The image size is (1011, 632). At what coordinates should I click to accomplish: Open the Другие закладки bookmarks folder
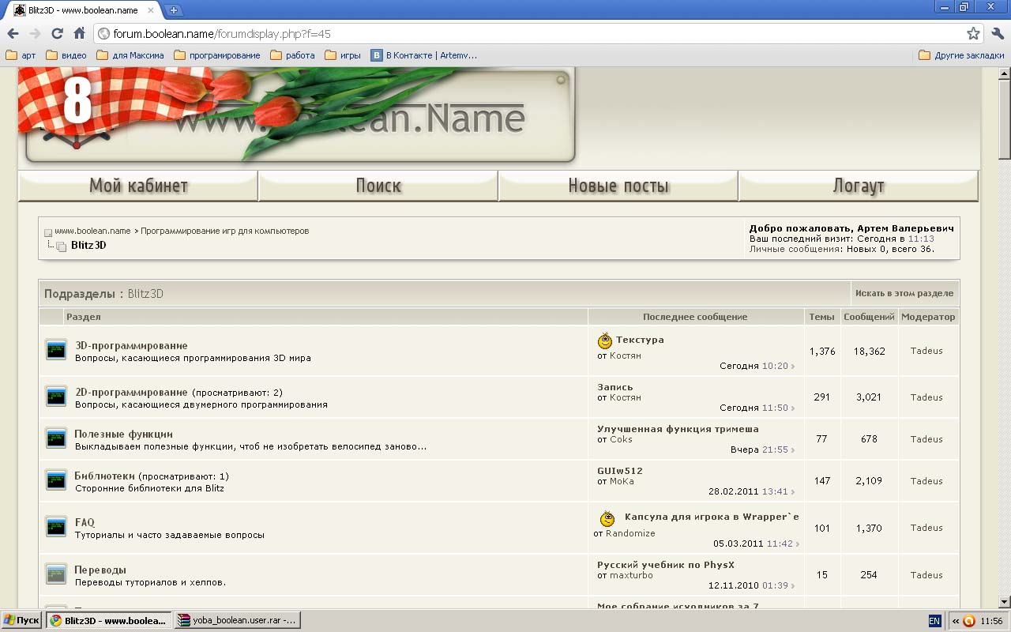(961, 55)
